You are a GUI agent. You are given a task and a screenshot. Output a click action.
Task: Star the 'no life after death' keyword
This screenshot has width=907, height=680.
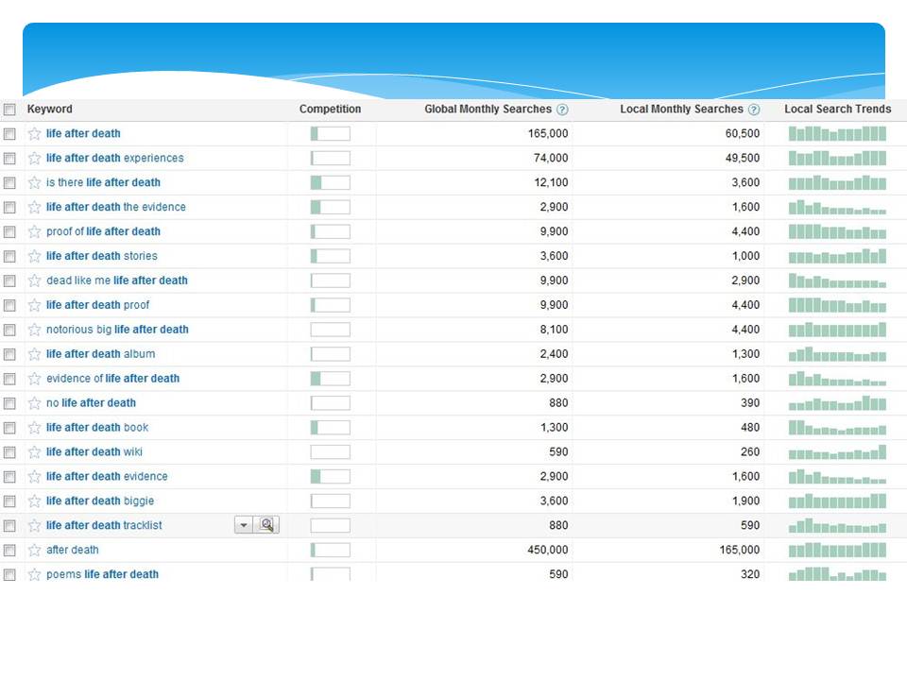click(35, 403)
